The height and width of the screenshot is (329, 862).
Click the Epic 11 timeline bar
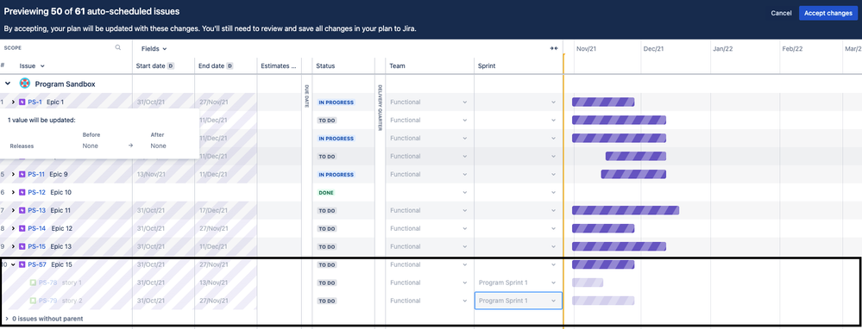click(x=626, y=210)
